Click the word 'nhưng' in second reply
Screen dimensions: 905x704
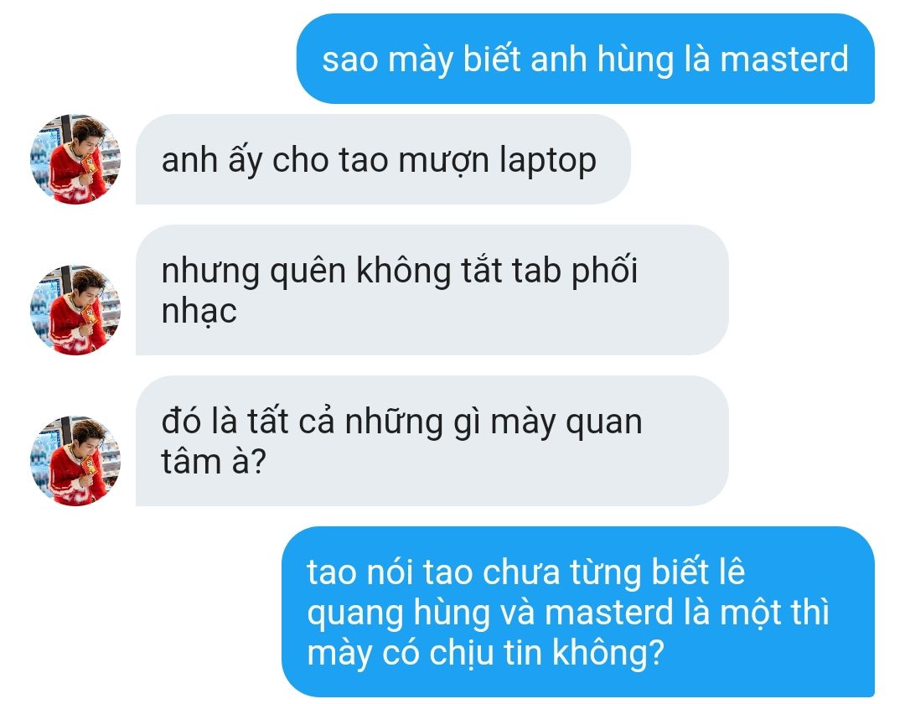coord(210,272)
